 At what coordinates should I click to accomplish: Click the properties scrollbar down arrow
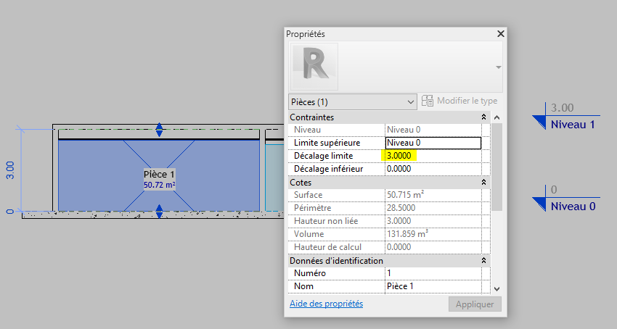pyautogui.click(x=497, y=288)
